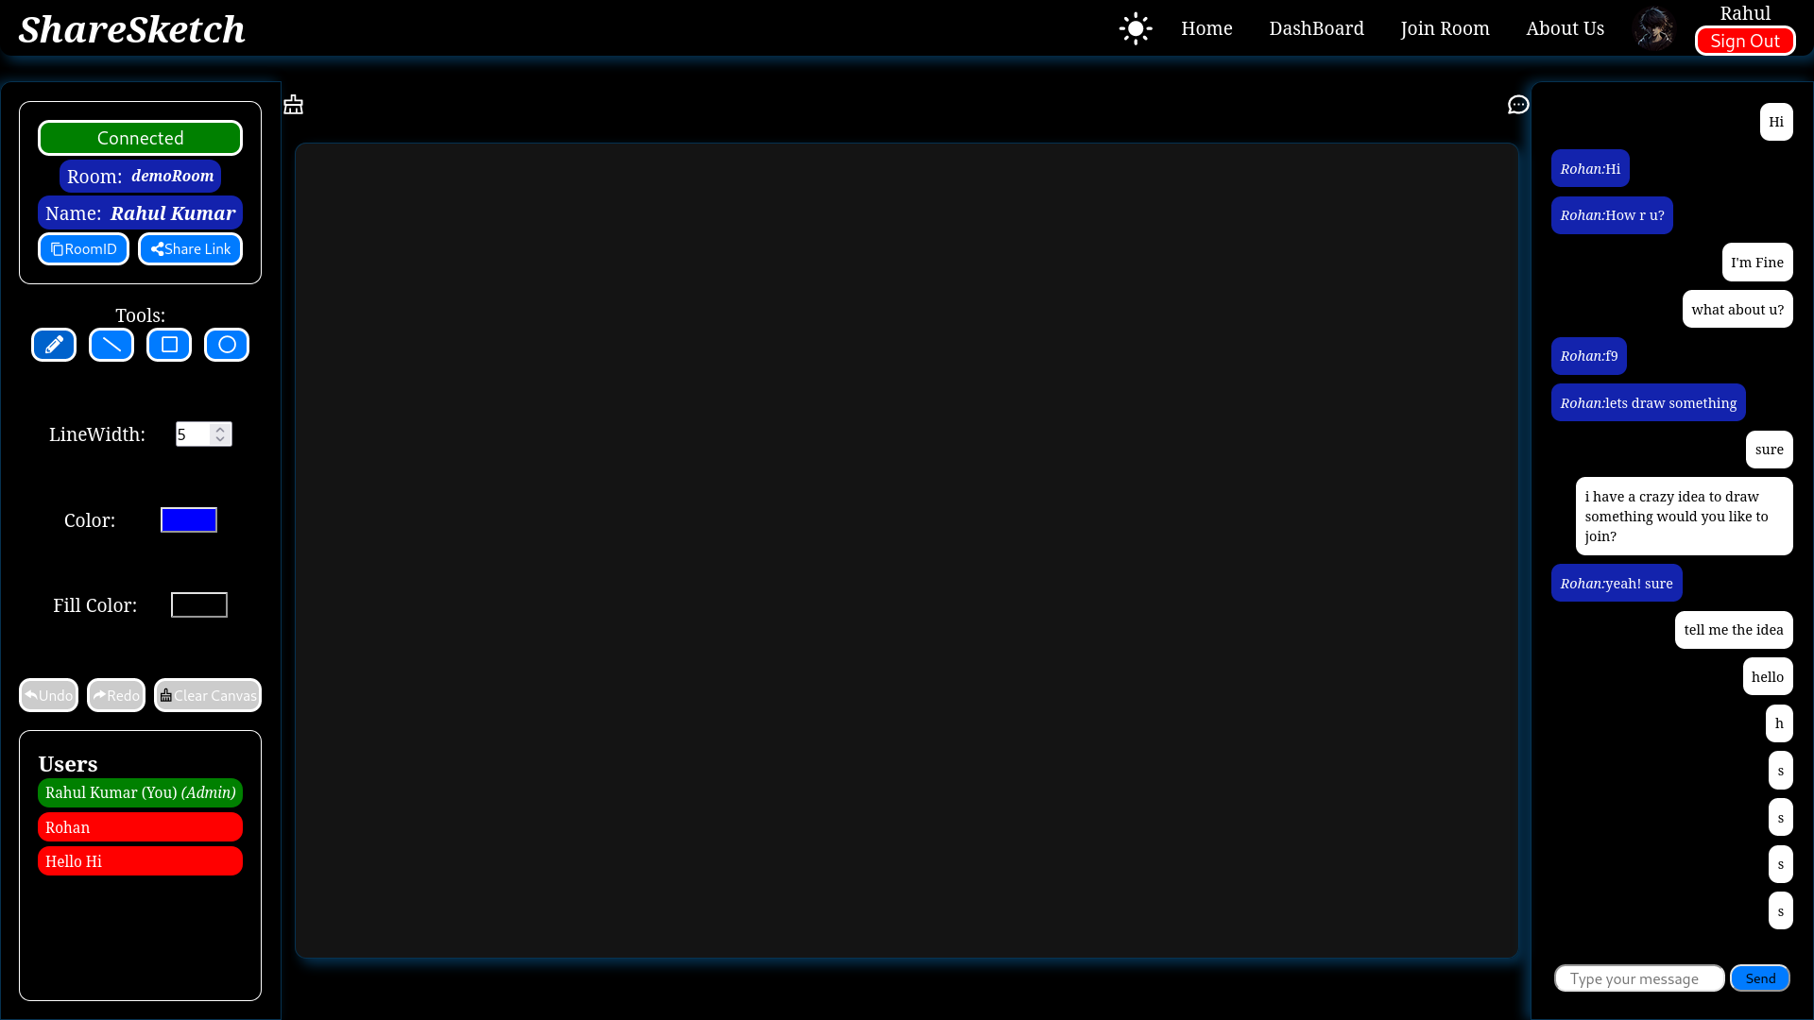Click Rahul's profile avatar
The image size is (1814, 1020).
coord(1654,28)
